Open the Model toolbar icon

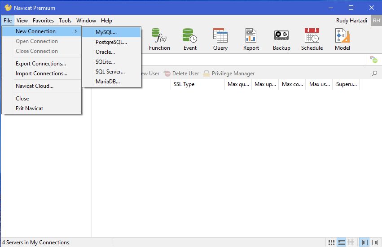point(342,39)
